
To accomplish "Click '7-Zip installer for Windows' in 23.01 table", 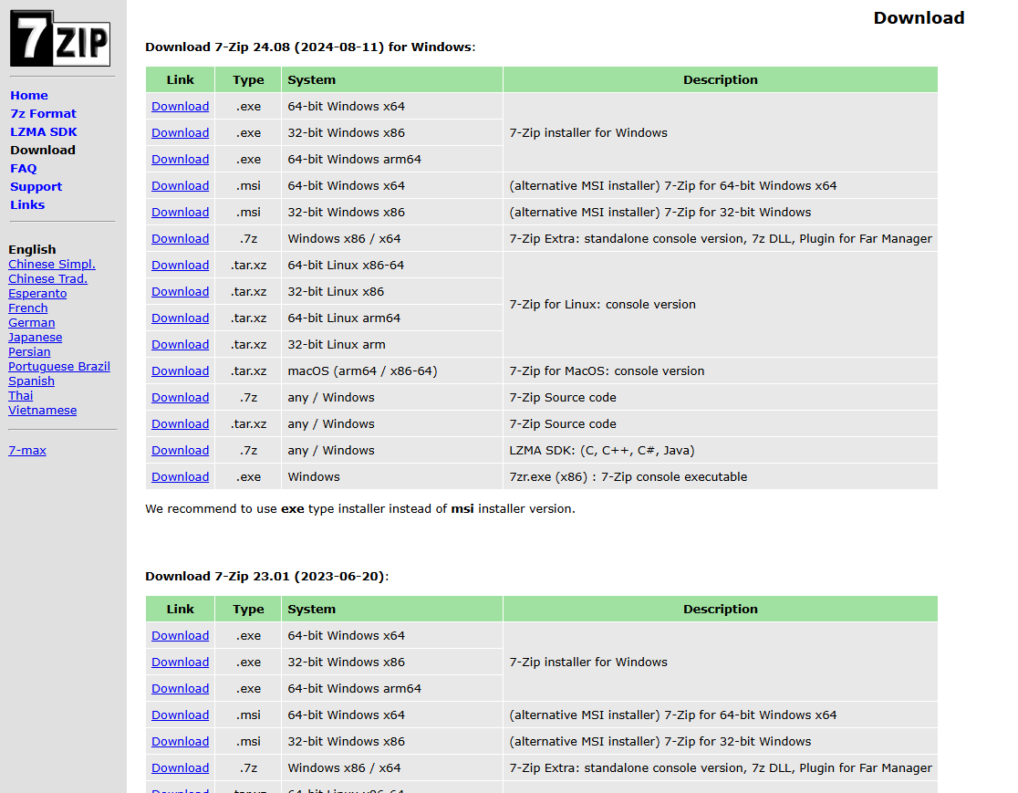I will pyautogui.click(x=588, y=663).
